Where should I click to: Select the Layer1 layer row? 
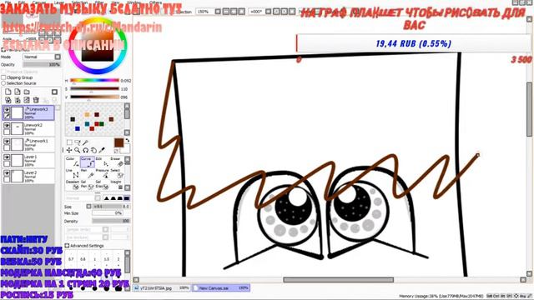28,161
